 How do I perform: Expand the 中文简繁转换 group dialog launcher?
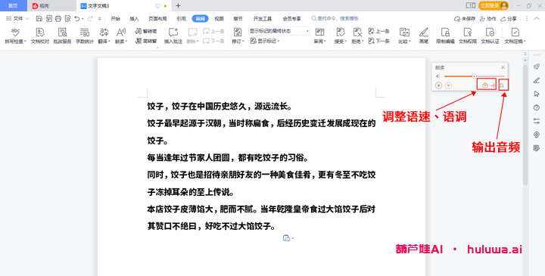157,47
